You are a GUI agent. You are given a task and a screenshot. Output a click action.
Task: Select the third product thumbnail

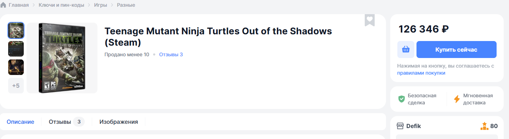16,67
